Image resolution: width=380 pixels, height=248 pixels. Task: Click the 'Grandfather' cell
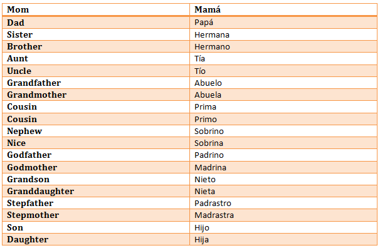click(x=96, y=83)
